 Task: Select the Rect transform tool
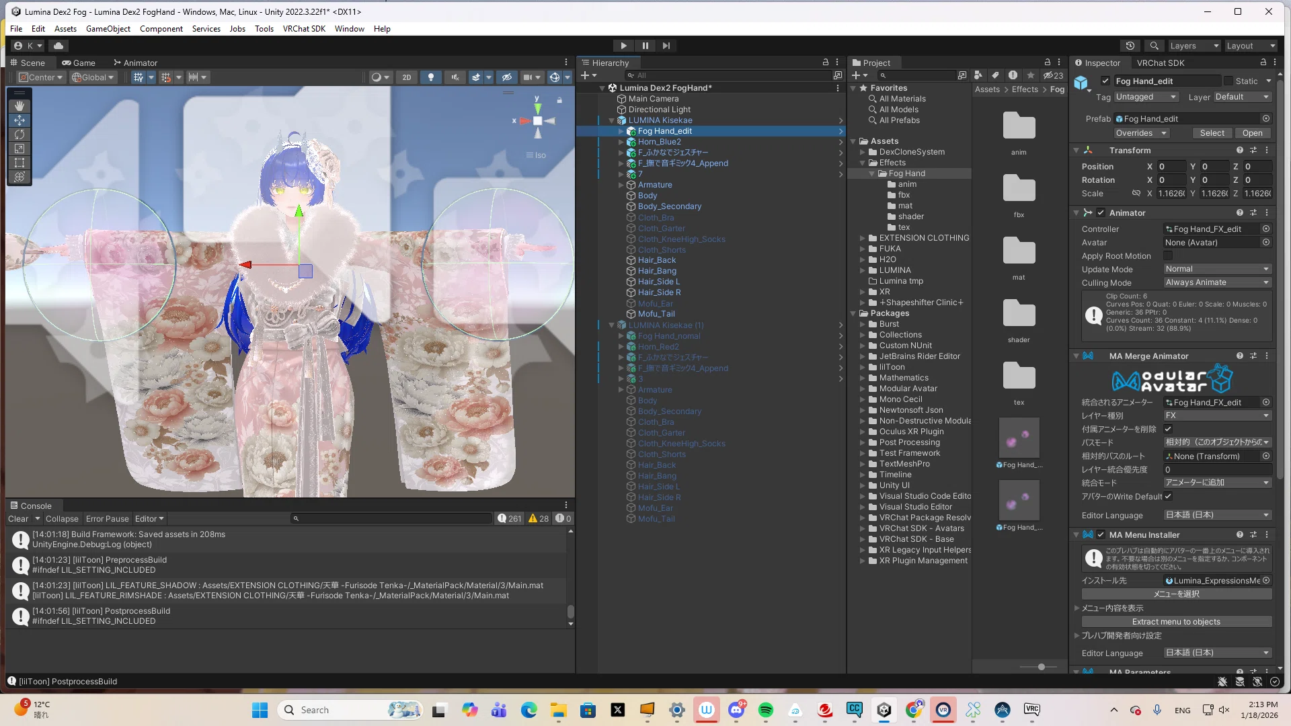click(x=19, y=163)
